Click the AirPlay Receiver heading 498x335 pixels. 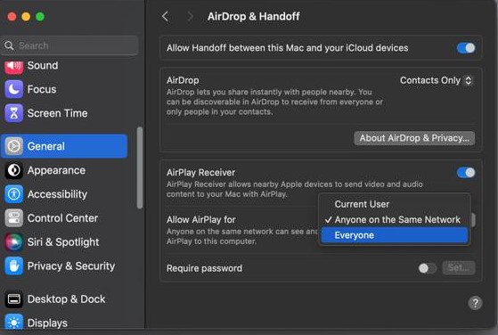[x=200, y=173]
